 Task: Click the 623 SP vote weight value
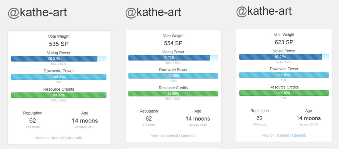click(284, 42)
